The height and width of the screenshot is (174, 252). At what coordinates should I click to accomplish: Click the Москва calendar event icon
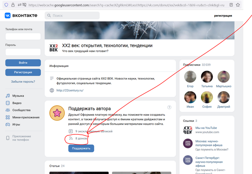click(188, 143)
